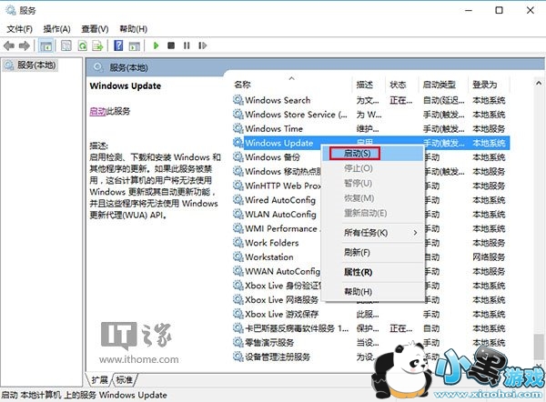Sort by the 登录为 column header
This screenshot has width=546, height=402.
(x=489, y=85)
